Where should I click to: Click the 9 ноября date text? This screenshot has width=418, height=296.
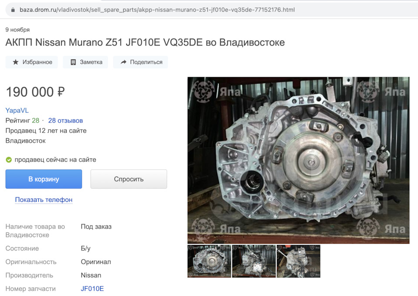tap(17, 30)
